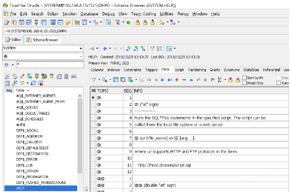Image resolution: width=290 pixels, height=194 pixels.
Task: Open the Team Coding menu
Action: click(143, 14)
